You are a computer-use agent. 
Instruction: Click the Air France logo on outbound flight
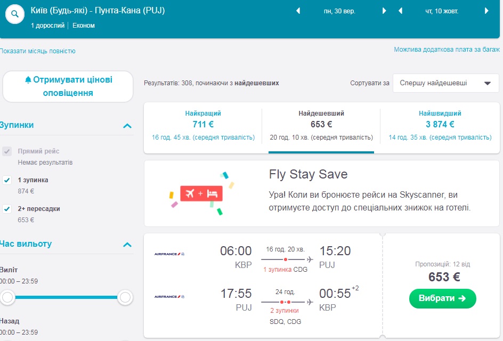click(169, 254)
